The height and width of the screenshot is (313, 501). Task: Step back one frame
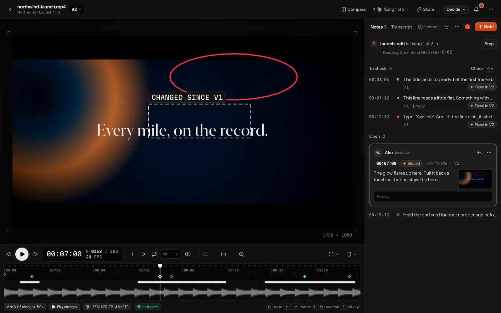9,254
